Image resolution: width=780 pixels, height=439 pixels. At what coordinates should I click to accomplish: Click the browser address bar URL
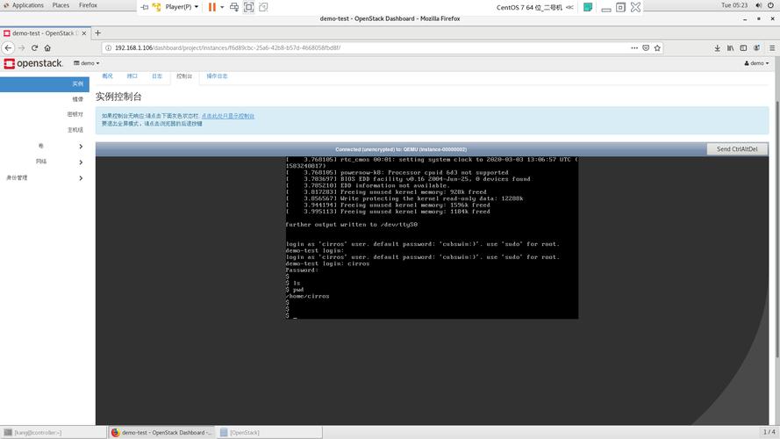pyautogui.click(x=227, y=47)
